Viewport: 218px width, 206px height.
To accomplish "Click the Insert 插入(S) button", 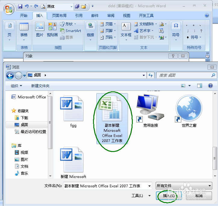I will 169,196.
